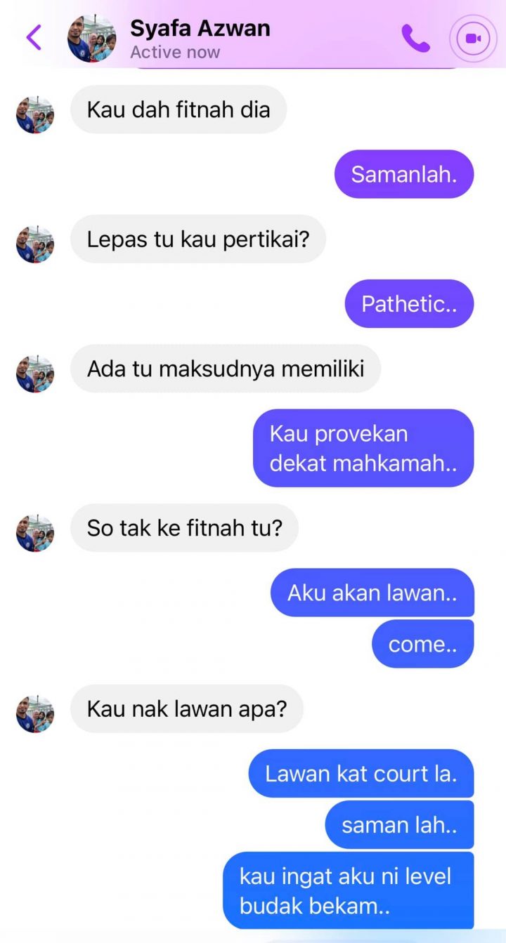
Task: Select the 'Aku akan lawan..' message
Action: pyautogui.click(x=372, y=593)
